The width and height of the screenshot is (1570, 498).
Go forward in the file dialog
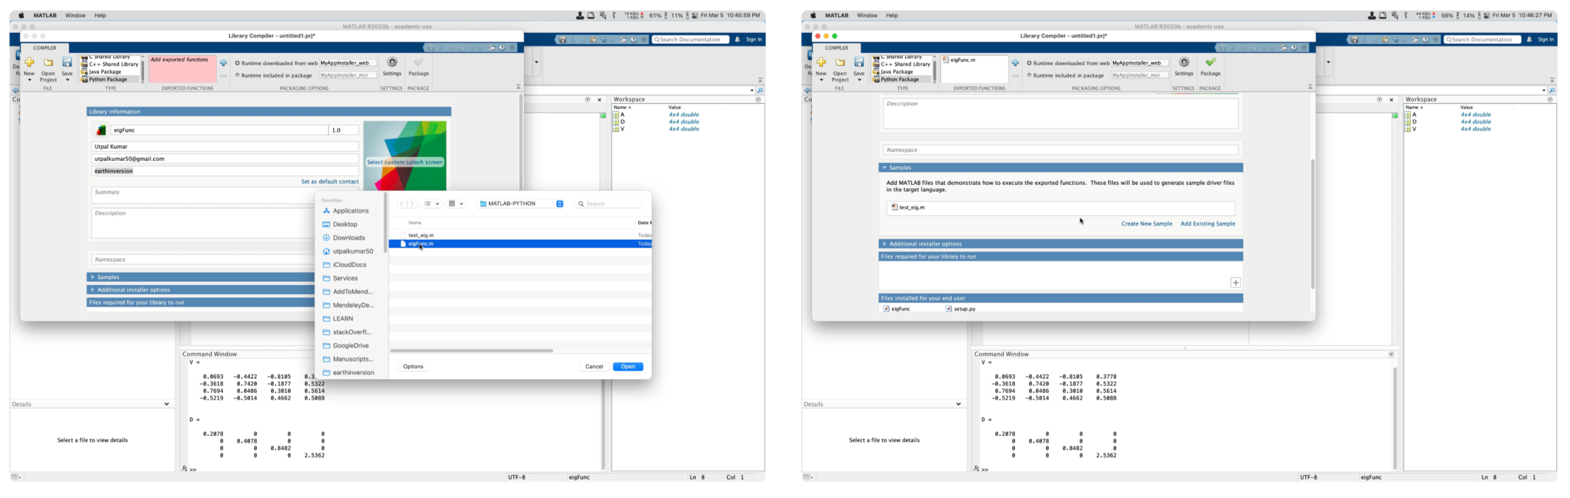tap(413, 204)
